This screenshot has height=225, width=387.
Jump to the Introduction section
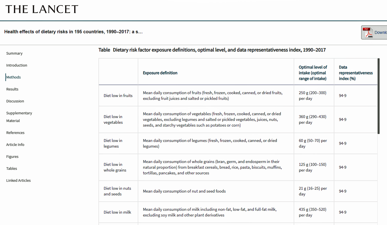tap(17, 65)
